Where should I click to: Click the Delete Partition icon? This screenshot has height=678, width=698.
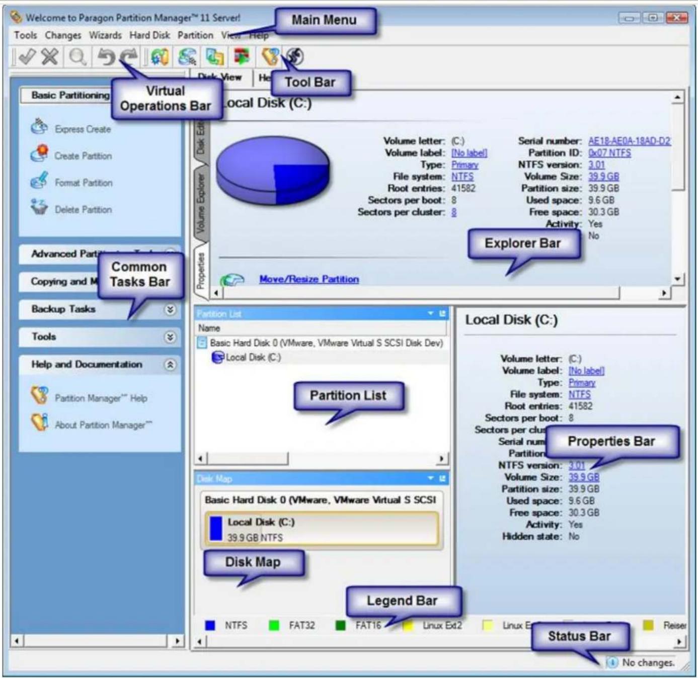pos(39,207)
